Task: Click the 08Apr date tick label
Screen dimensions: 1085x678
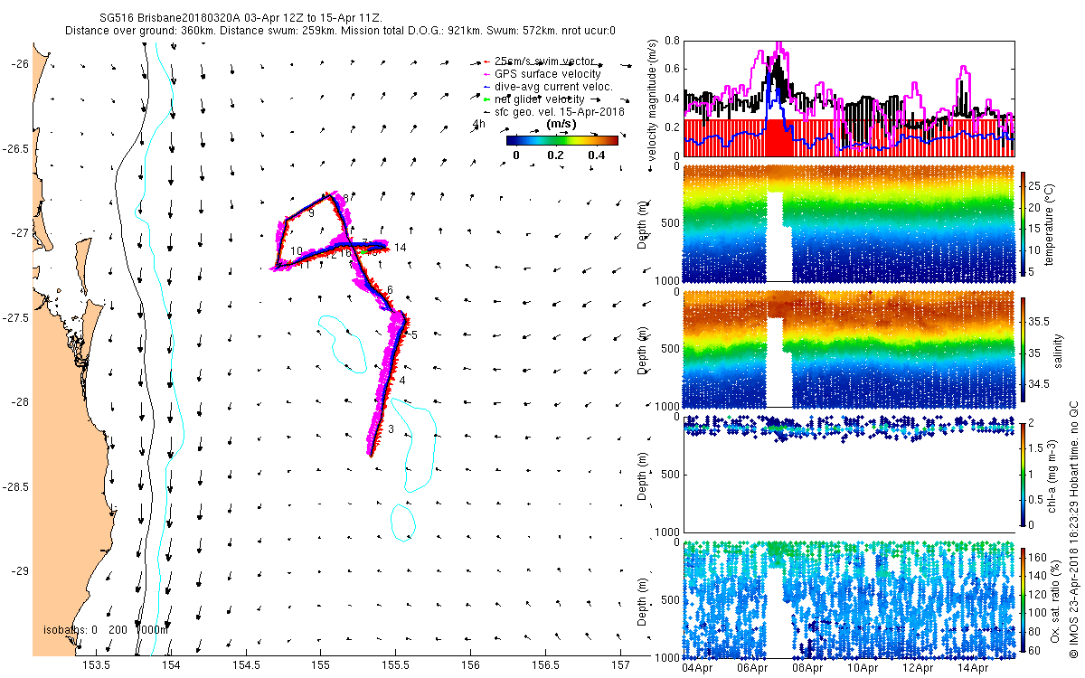Action: [x=807, y=669]
